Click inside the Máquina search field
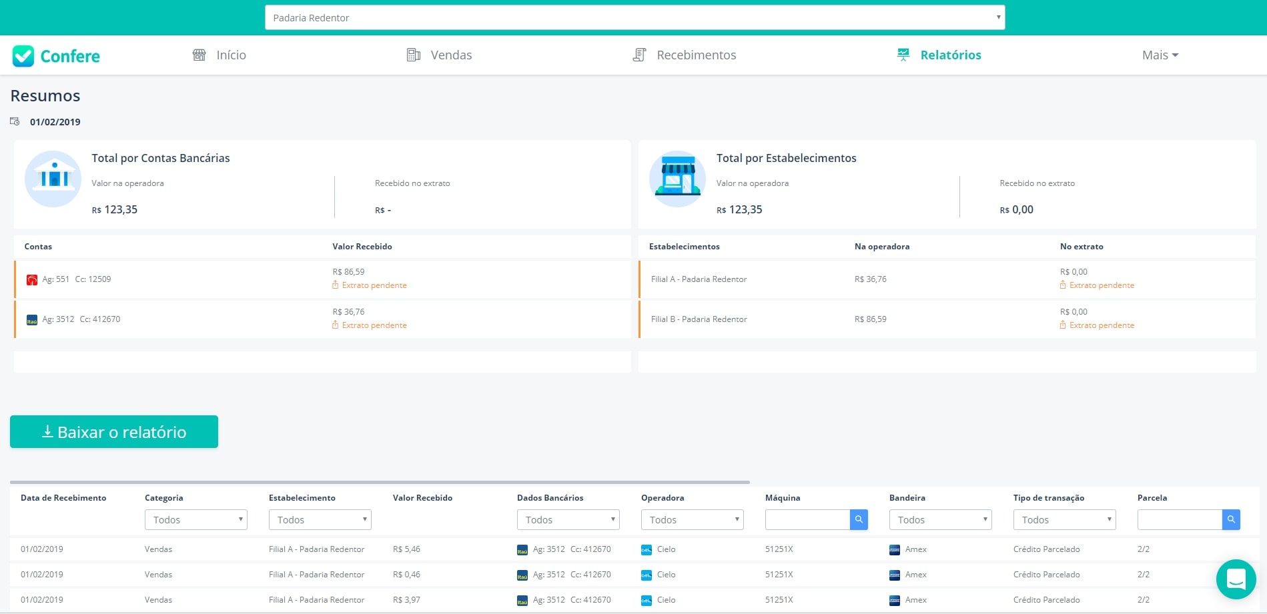Viewport: 1267px width, 614px height. coord(807,519)
